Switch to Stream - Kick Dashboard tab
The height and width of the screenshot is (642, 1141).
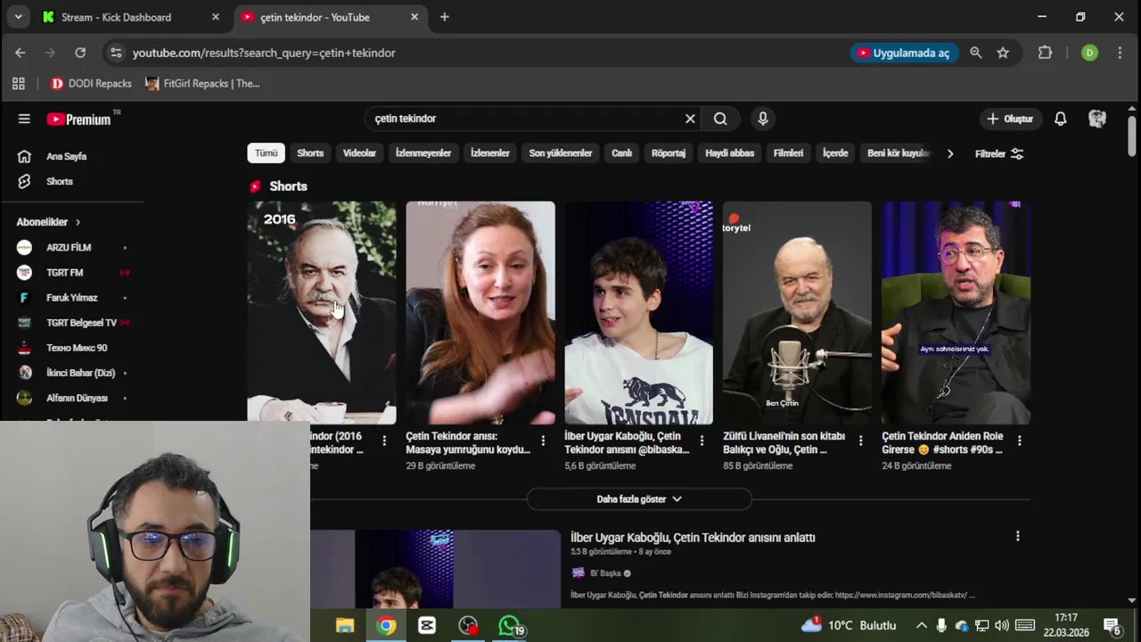click(131, 17)
